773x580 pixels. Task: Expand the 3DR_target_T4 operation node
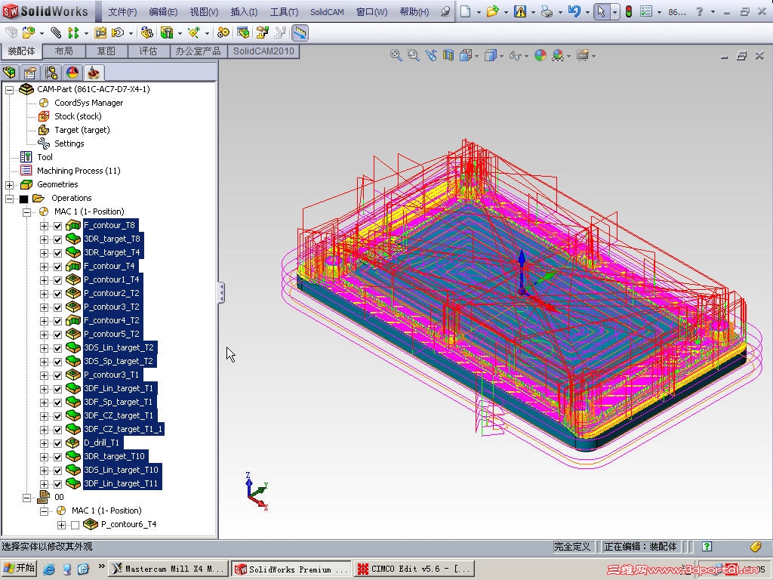point(44,253)
